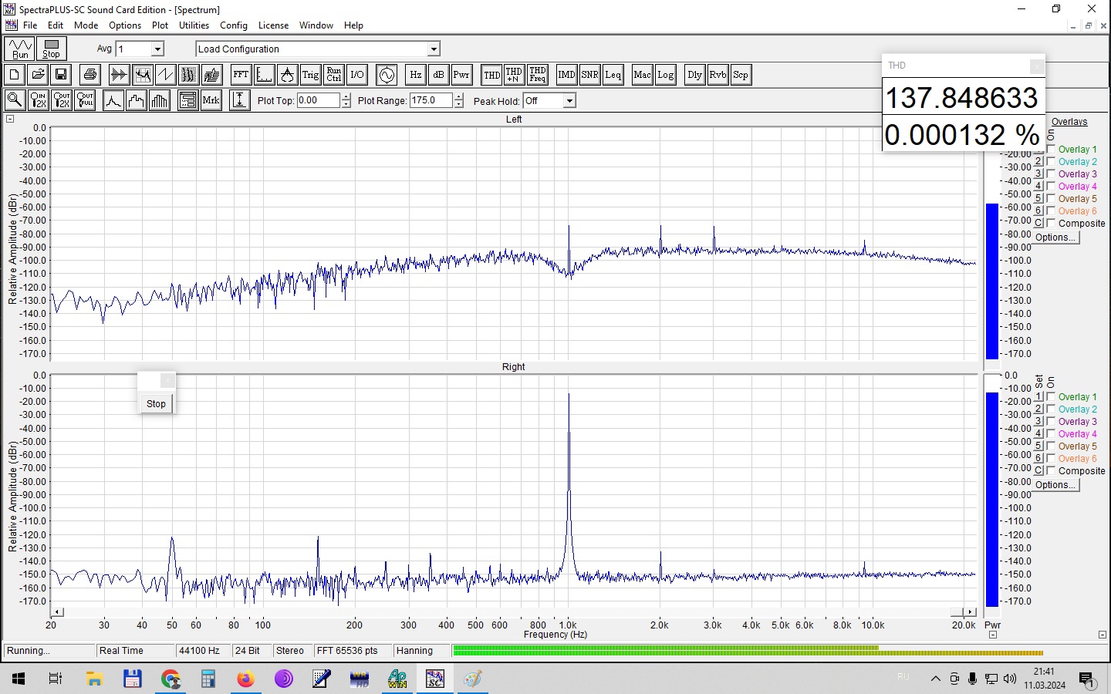
Task: Click Options button under Left overlays
Action: [1055, 238]
